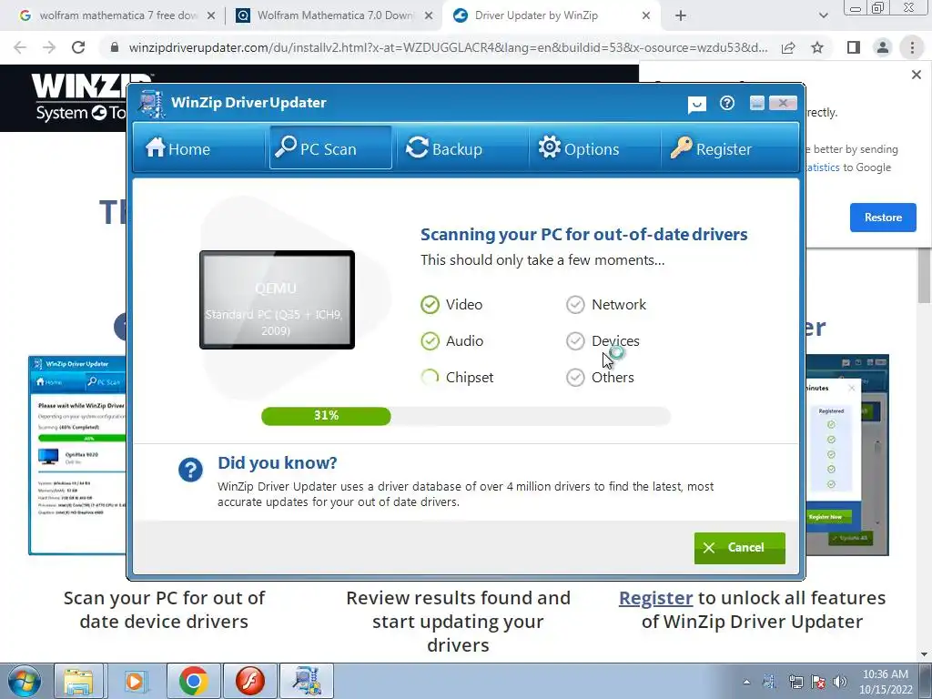Viewport: 932px width, 699px height.
Task: Open Chrome profile icon
Action: (x=883, y=47)
